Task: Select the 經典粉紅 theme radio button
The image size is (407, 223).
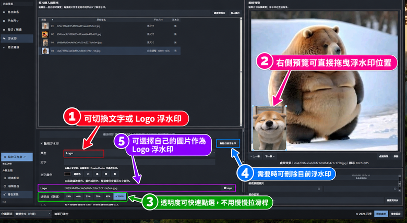Action: 5,178
